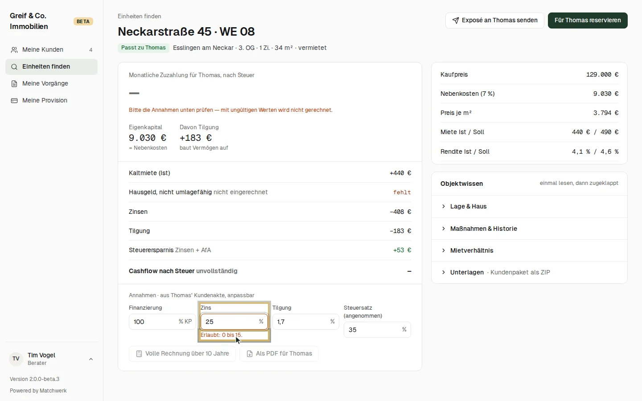This screenshot has width=642, height=401.
Task: Click the red 'fehlt' Hausgeld value
Action: tap(402, 192)
